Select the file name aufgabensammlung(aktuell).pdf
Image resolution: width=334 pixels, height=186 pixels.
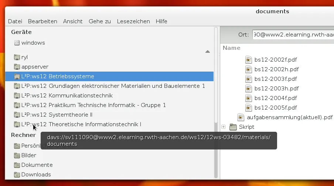click(x=290, y=117)
